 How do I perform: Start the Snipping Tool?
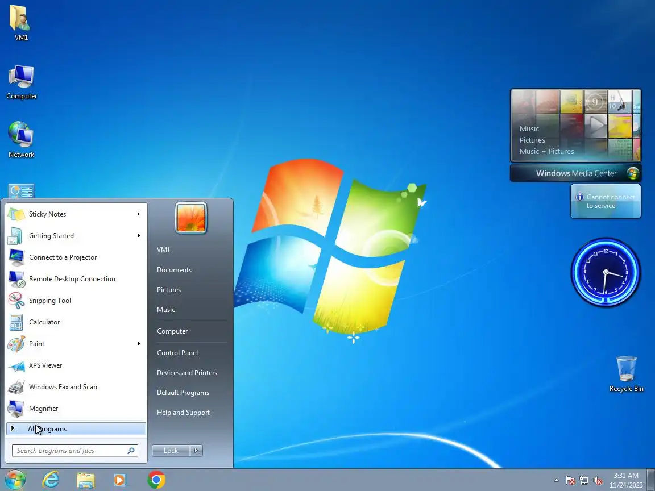[x=76, y=301]
